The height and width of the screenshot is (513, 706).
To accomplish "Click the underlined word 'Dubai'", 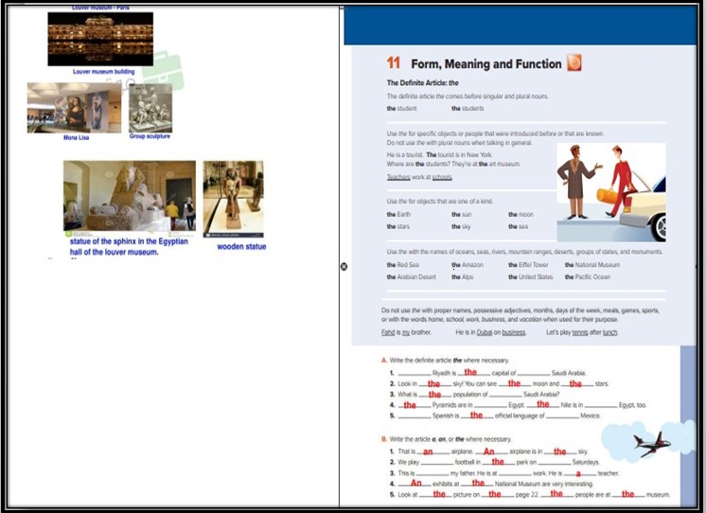I will (x=485, y=332).
